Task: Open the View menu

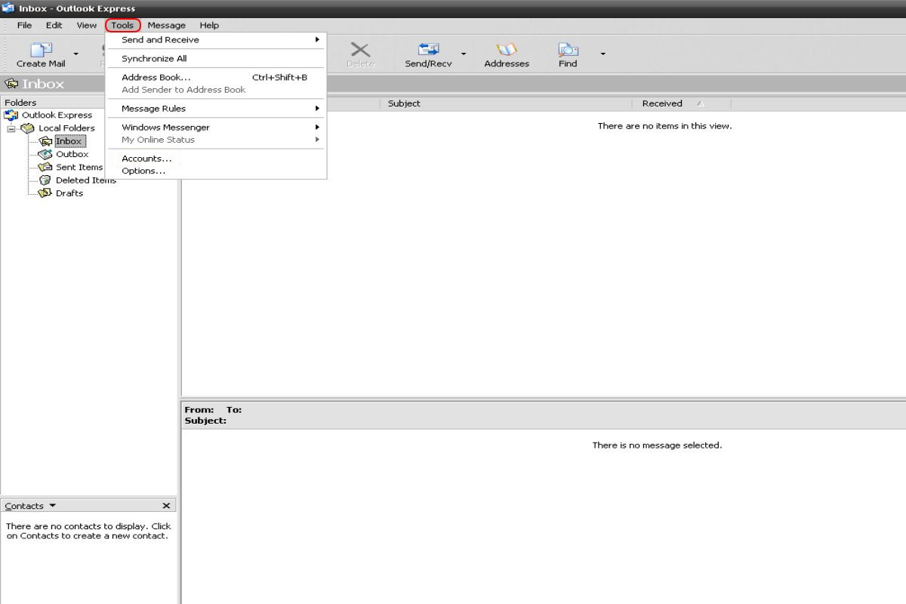Action: pyautogui.click(x=87, y=25)
